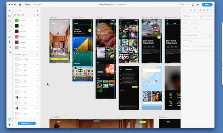
Task: Click the Update All (2) button
Action: click(27, 123)
